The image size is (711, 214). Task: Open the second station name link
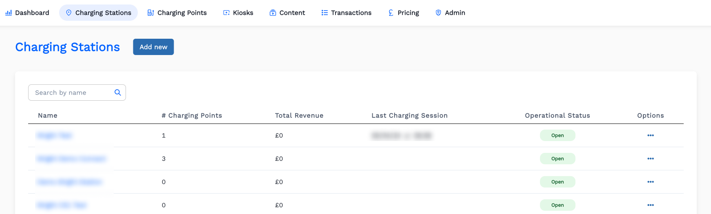[71, 159]
